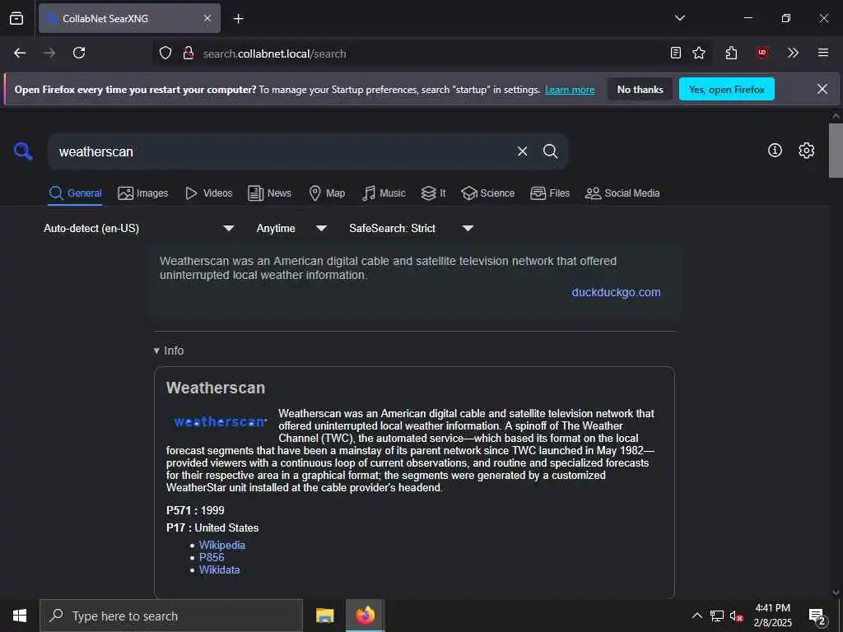Switch to the Files tab
This screenshot has width=843, height=632.
[549, 193]
